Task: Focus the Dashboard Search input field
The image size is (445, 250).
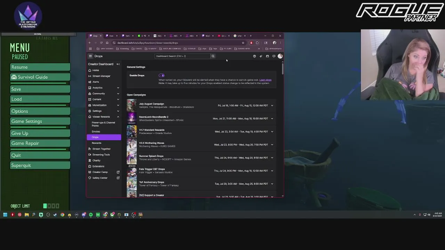Action: click(x=183, y=56)
